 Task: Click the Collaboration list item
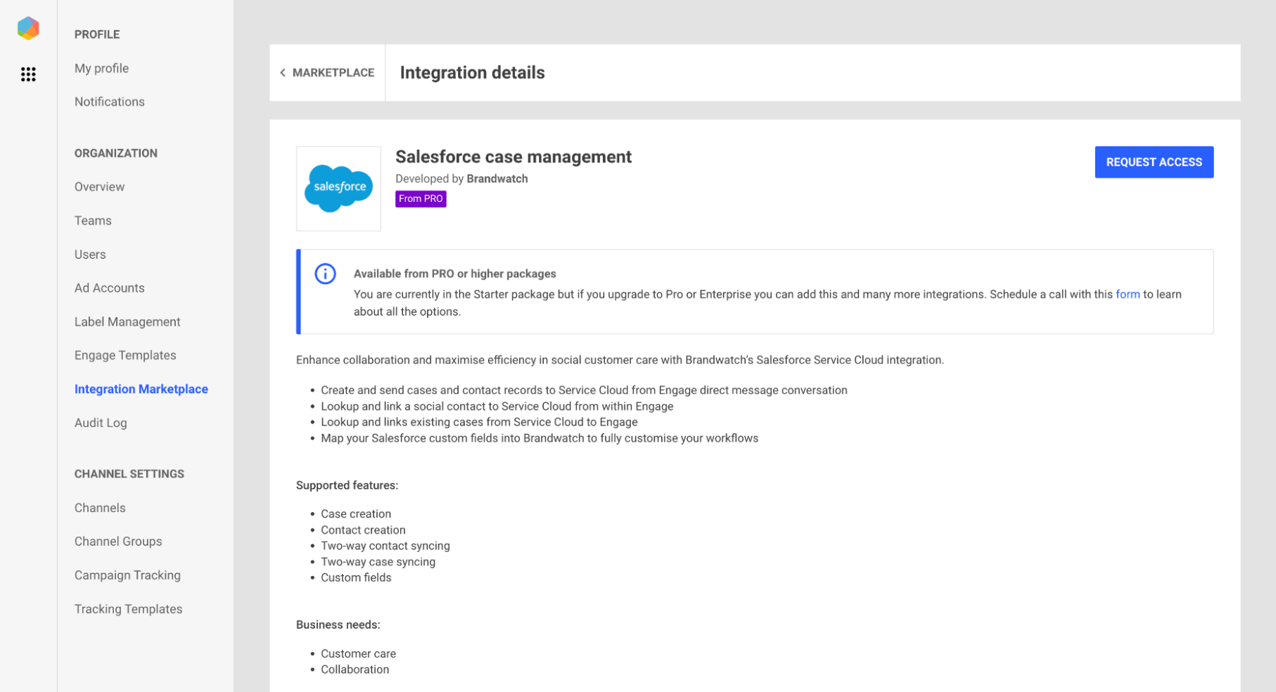(x=355, y=669)
